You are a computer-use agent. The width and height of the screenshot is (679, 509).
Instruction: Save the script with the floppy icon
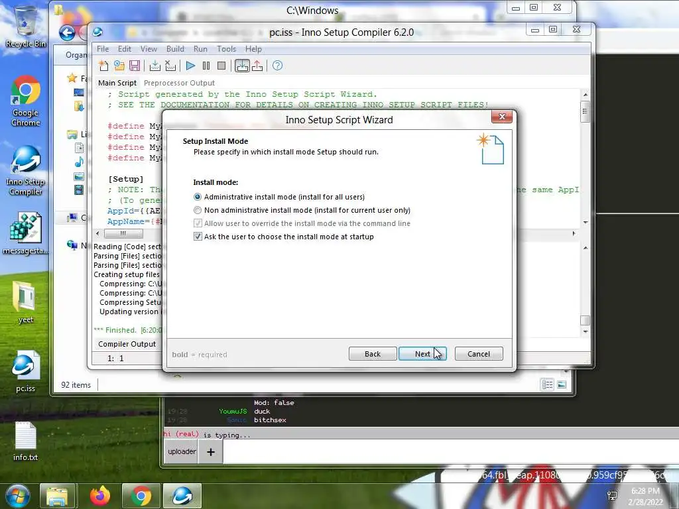click(x=135, y=66)
